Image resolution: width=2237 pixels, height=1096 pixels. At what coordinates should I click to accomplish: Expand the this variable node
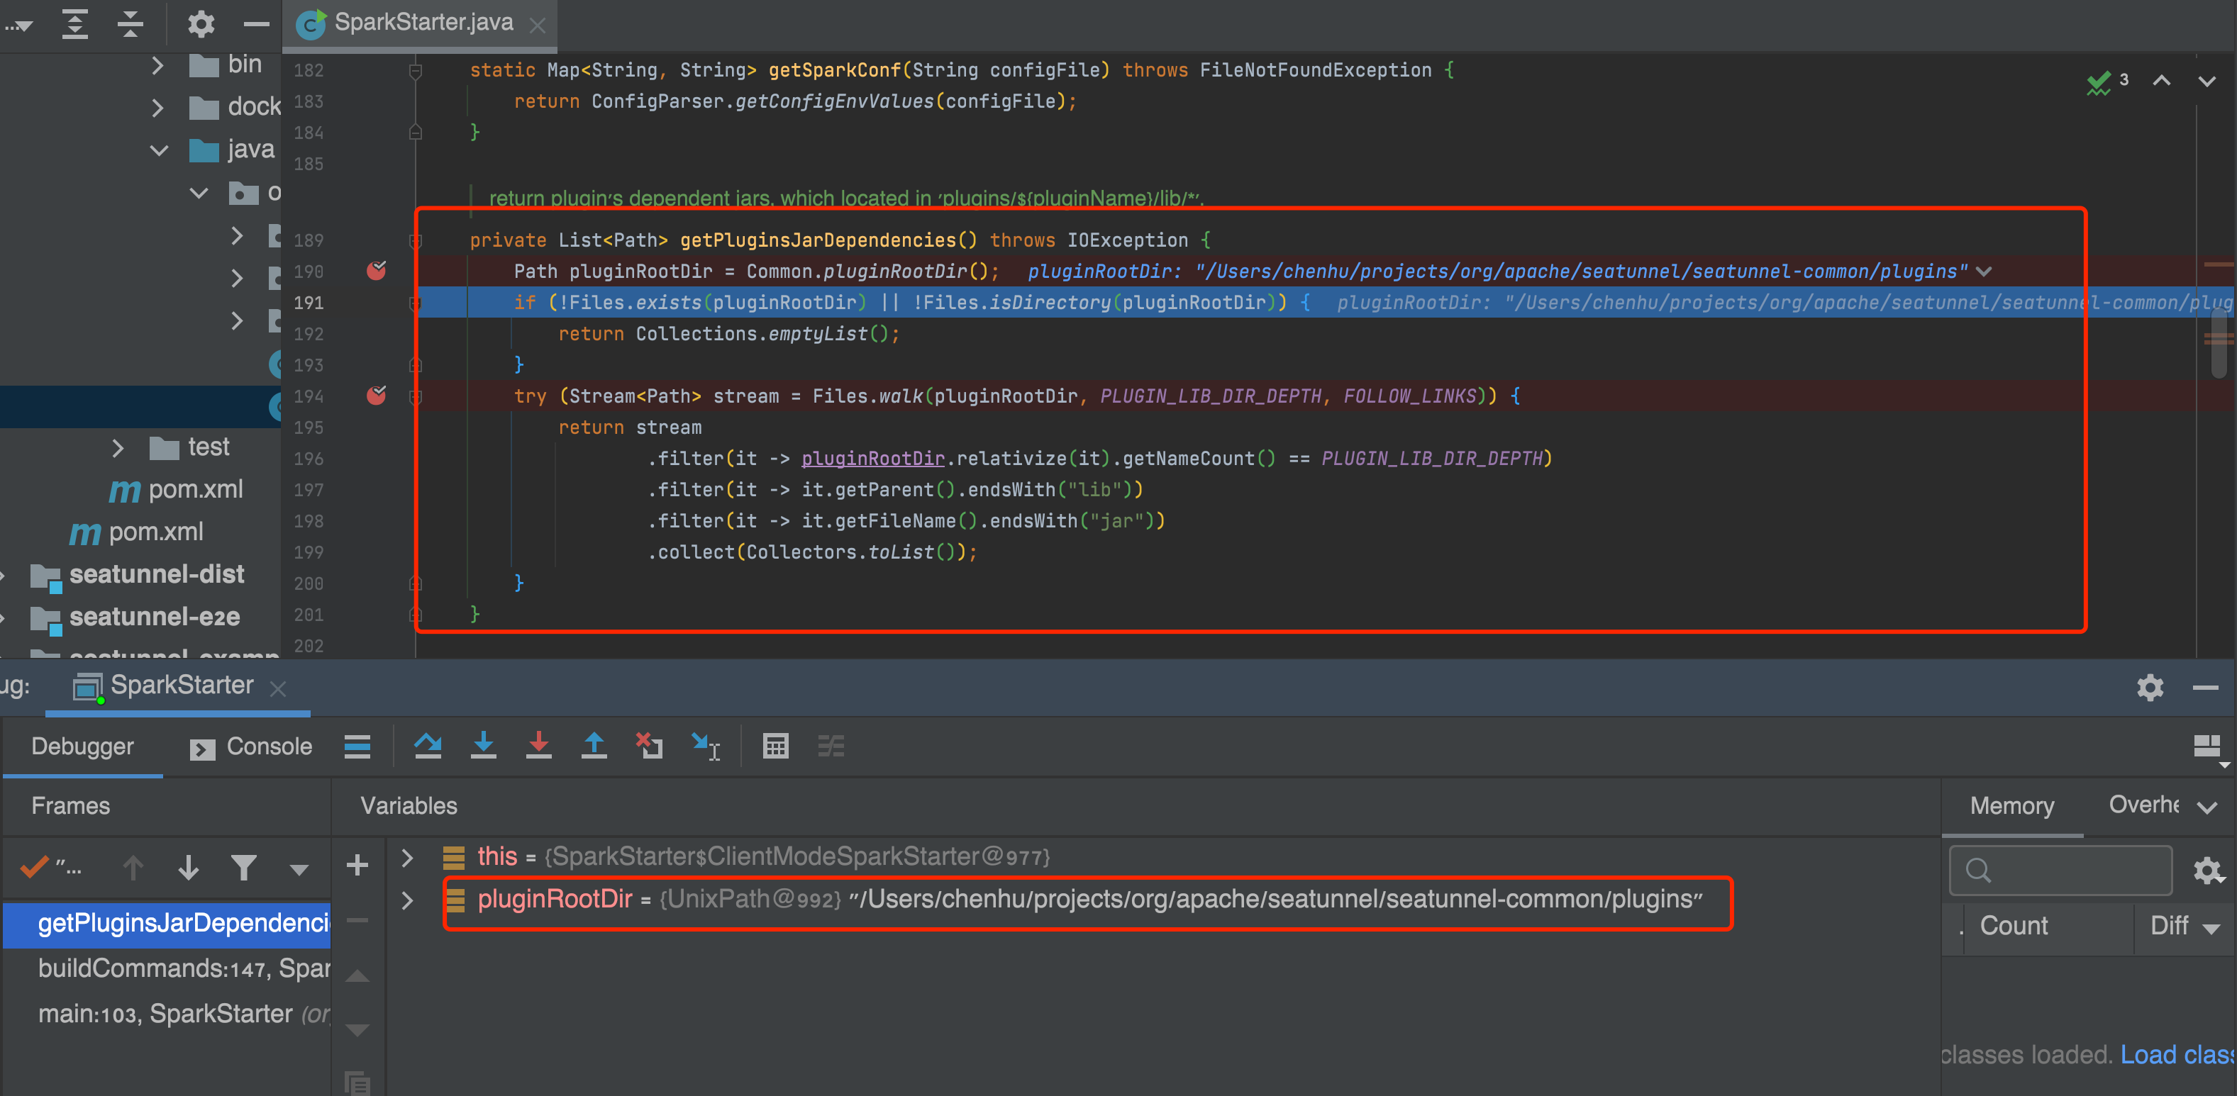tap(406, 856)
